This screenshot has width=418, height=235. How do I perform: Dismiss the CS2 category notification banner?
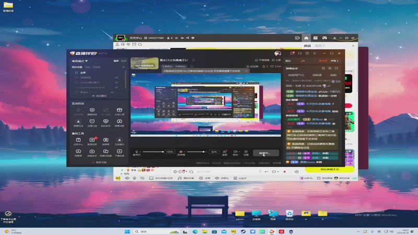[246, 71]
